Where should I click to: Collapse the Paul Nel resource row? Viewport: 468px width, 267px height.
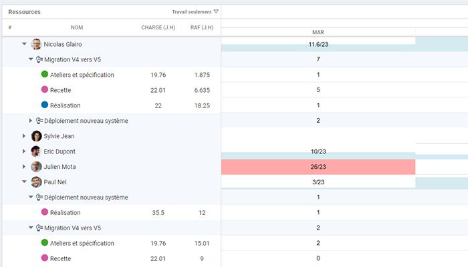tap(25, 182)
